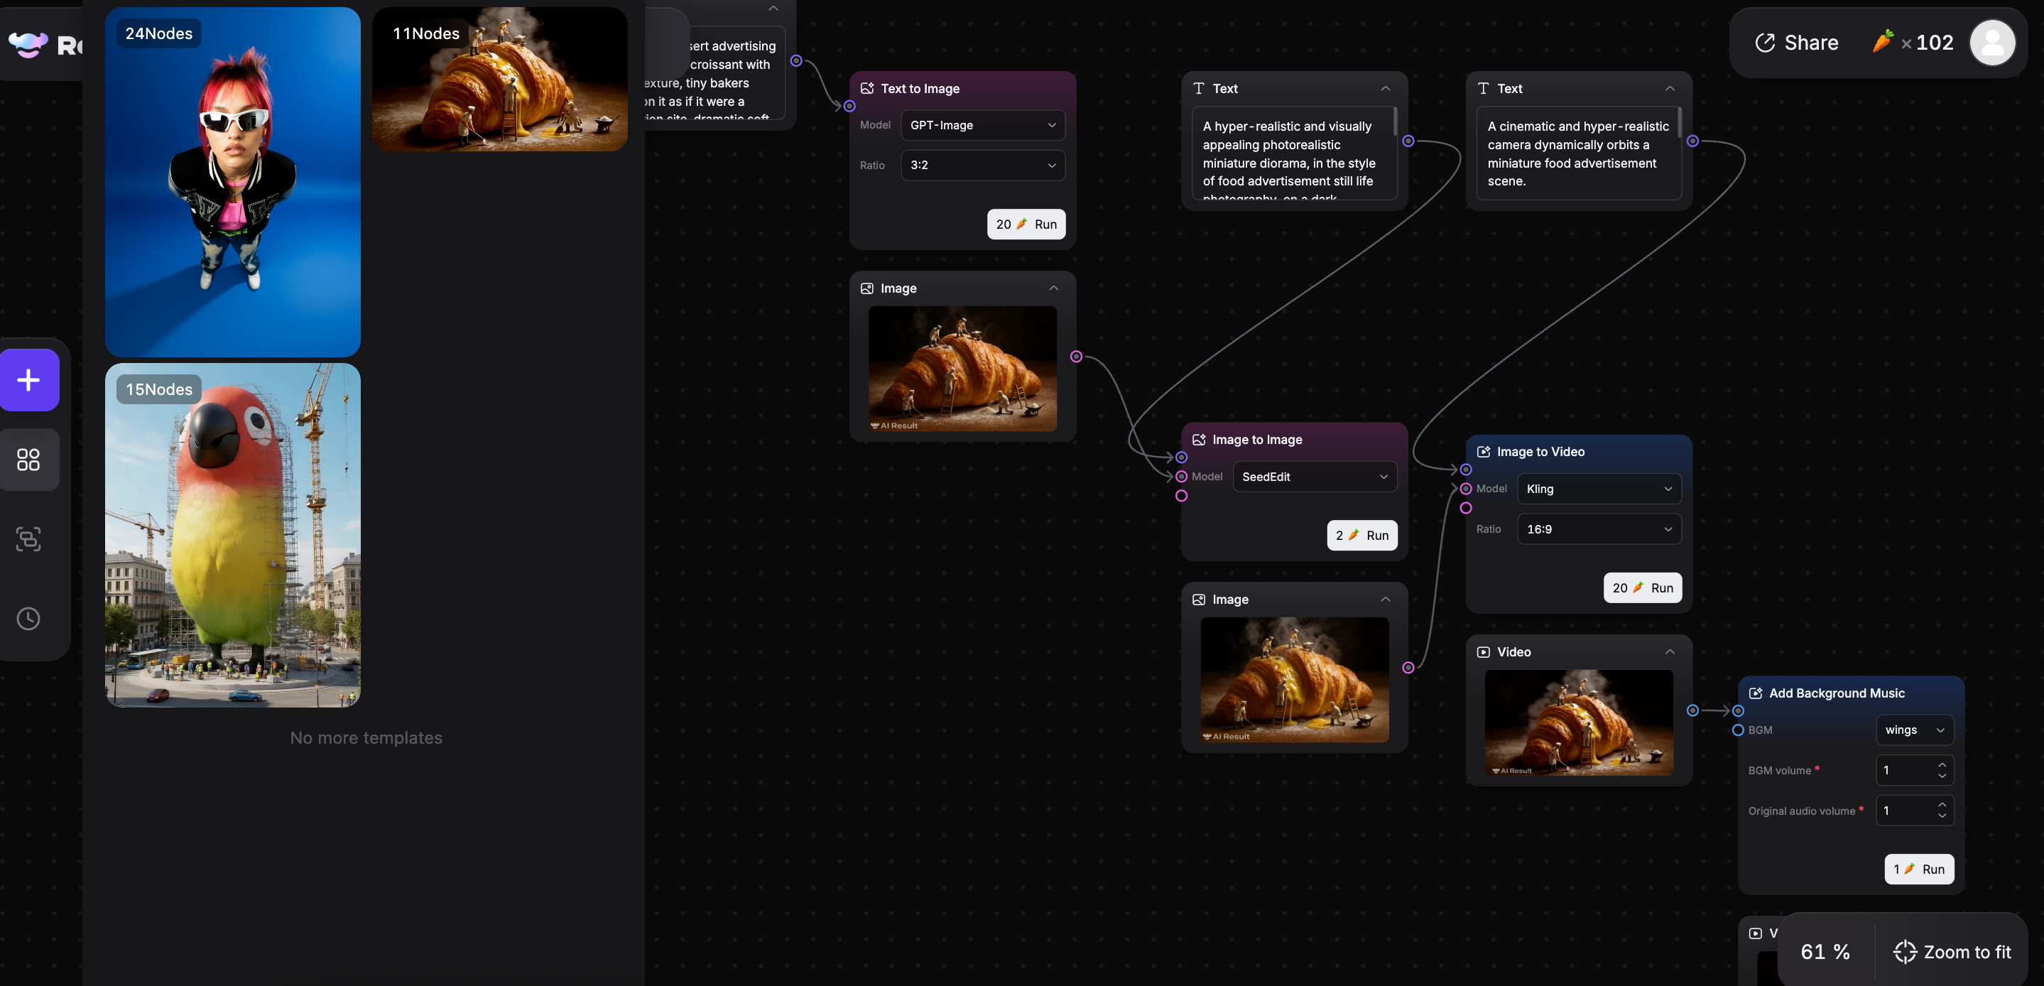
Task: Click the Text to Image output image connector
Action: pos(1076,357)
